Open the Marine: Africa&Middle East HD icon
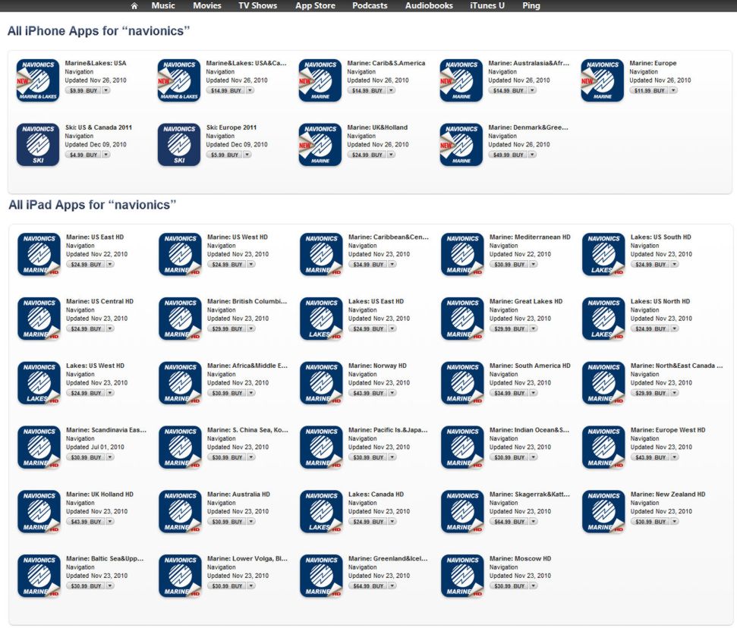This screenshot has width=737, height=628. [180, 383]
